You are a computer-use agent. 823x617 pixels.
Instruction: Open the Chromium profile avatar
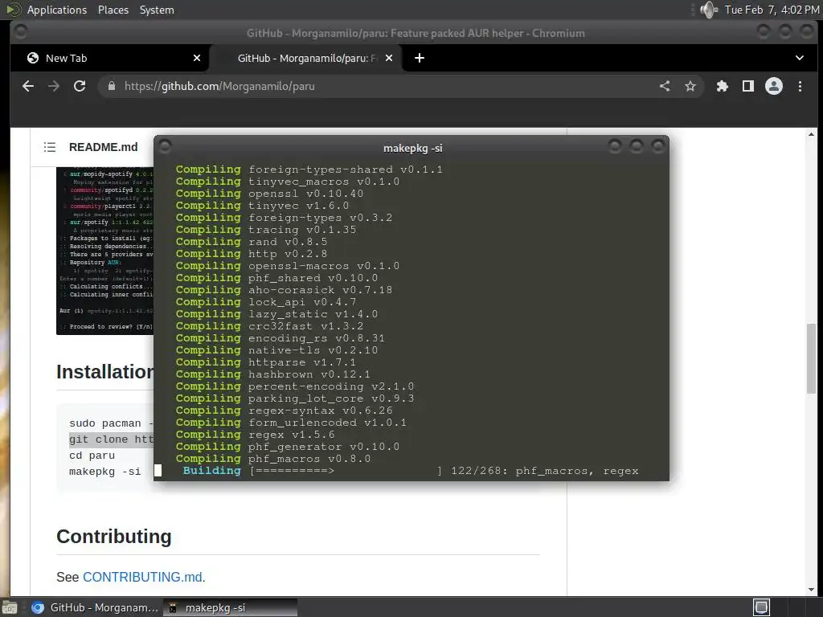click(774, 86)
